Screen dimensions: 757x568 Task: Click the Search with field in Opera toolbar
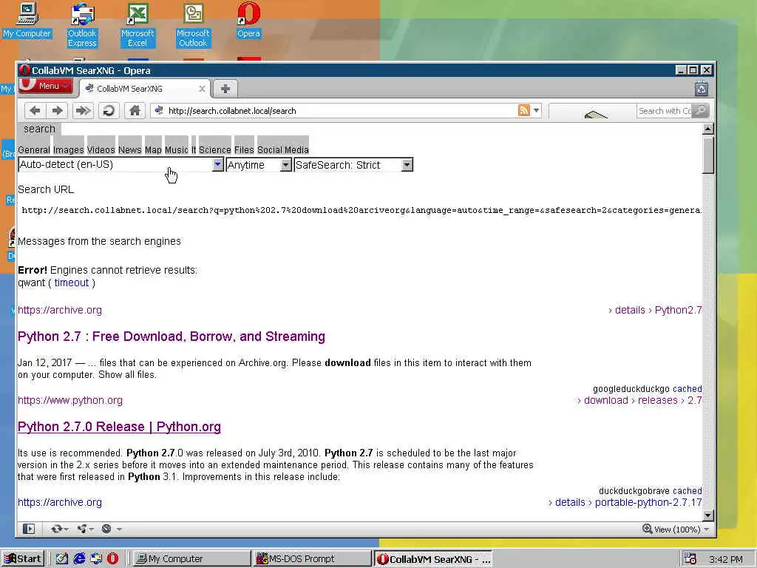[x=665, y=111]
